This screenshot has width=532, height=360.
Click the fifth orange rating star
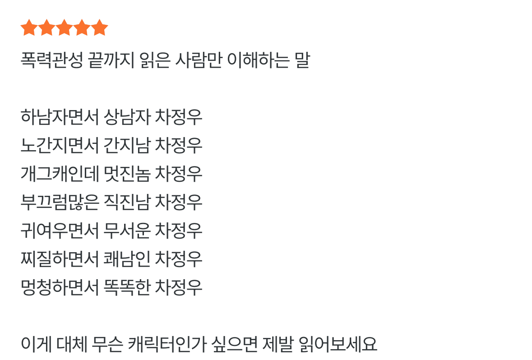[100, 28]
